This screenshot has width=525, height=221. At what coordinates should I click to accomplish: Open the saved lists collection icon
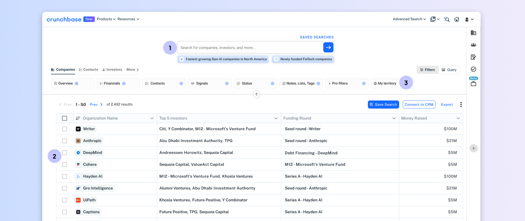coord(433,19)
